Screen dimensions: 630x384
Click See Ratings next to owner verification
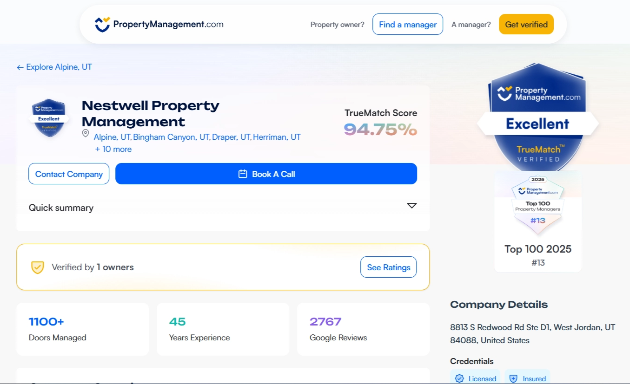click(x=388, y=267)
